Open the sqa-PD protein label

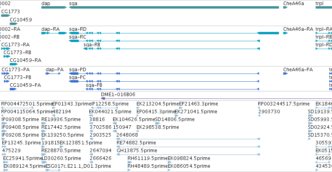point(78,70)
